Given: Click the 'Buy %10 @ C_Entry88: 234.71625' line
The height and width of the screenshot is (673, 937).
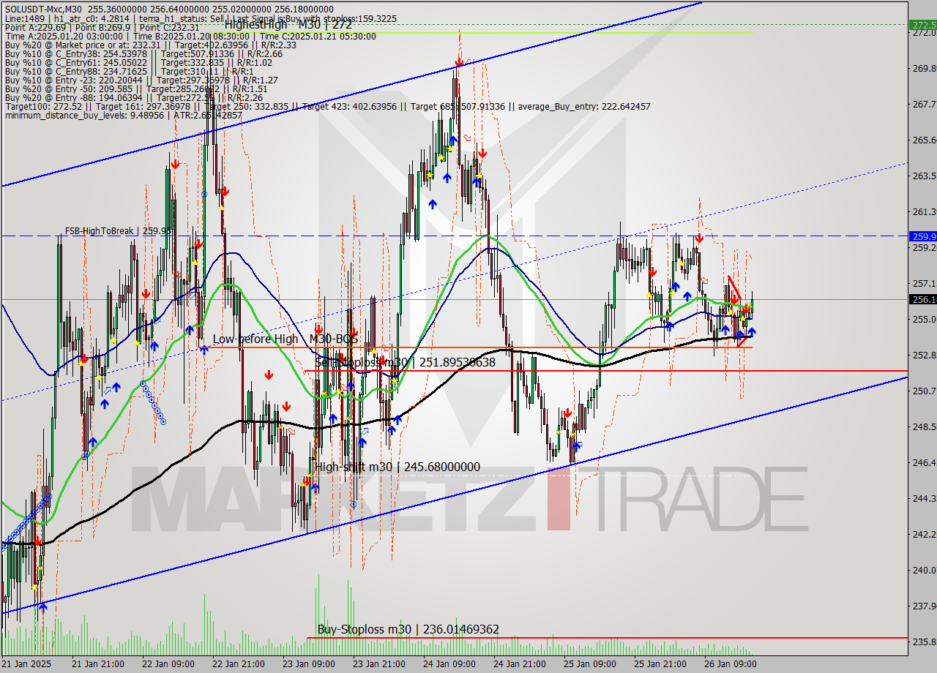Looking at the screenshot, I should click(x=130, y=71).
